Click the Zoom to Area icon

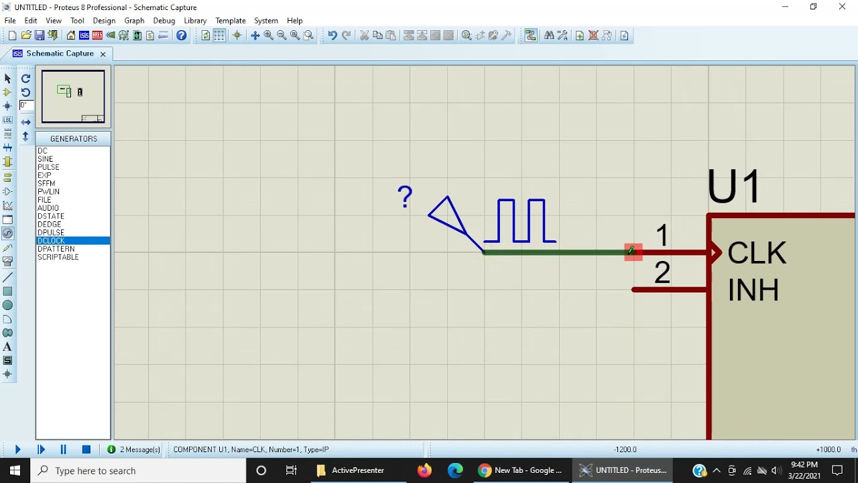coord(309,36)
